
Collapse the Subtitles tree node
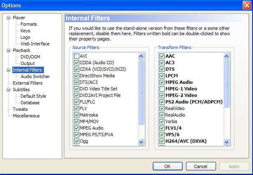coord(8,90)
